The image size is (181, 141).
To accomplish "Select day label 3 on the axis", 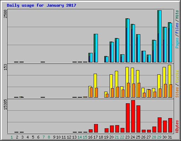I will tap(22, 137).
